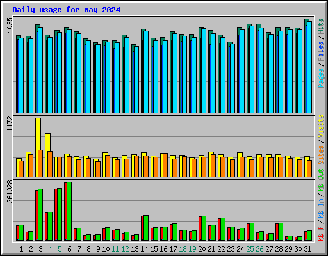
Task: Click the "Hits" legend label
Action: pos(321,26)
